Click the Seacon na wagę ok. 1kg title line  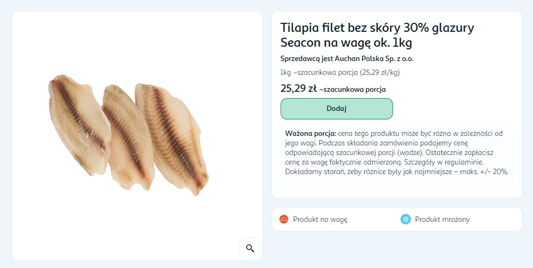tap(346, 43)
